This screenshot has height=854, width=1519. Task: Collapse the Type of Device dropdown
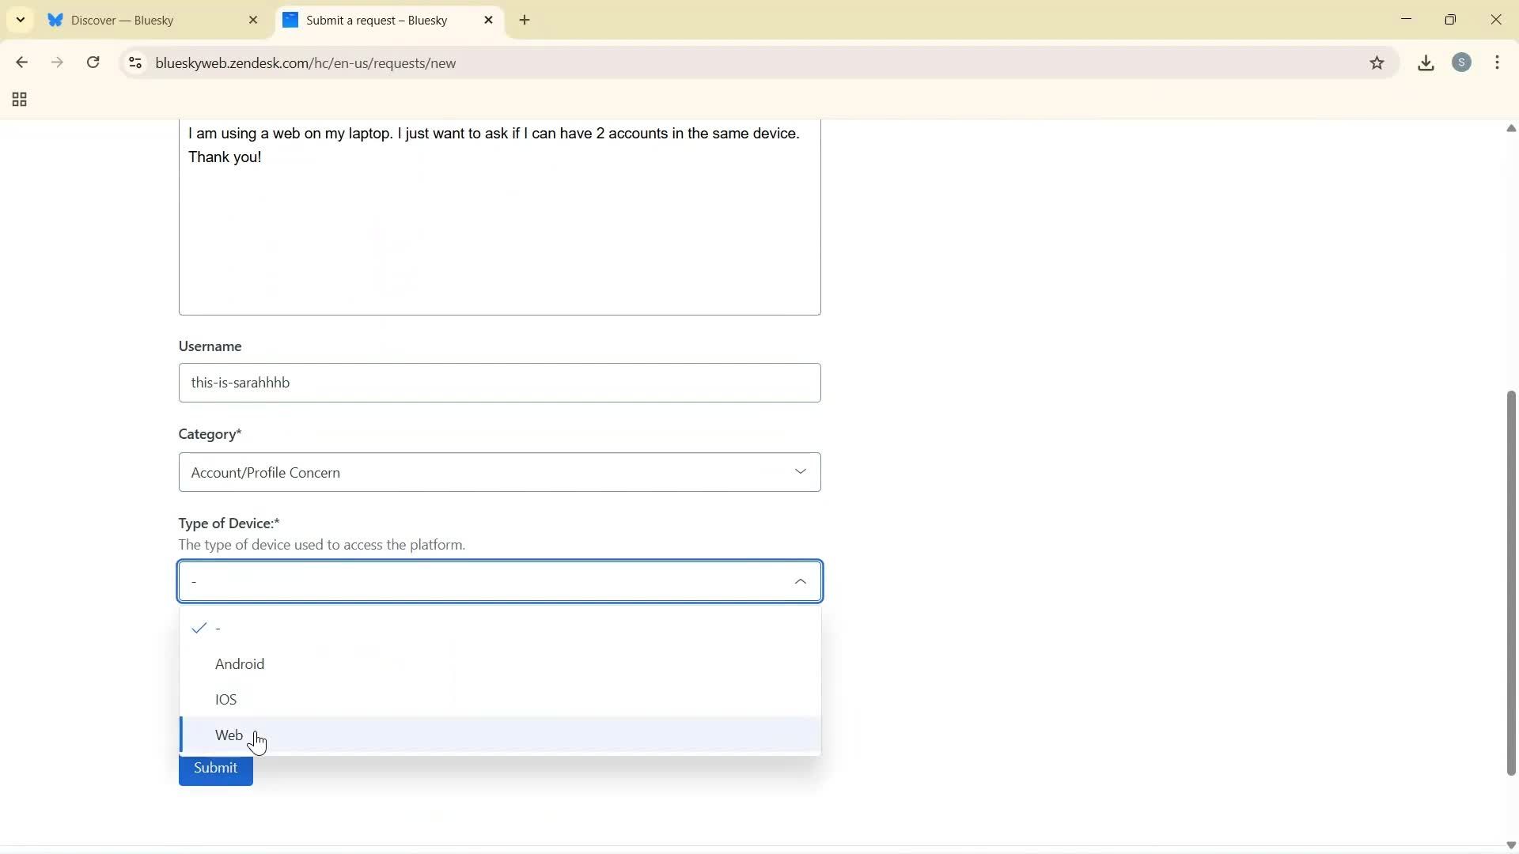pyautogui.click(x=800, y=581)
